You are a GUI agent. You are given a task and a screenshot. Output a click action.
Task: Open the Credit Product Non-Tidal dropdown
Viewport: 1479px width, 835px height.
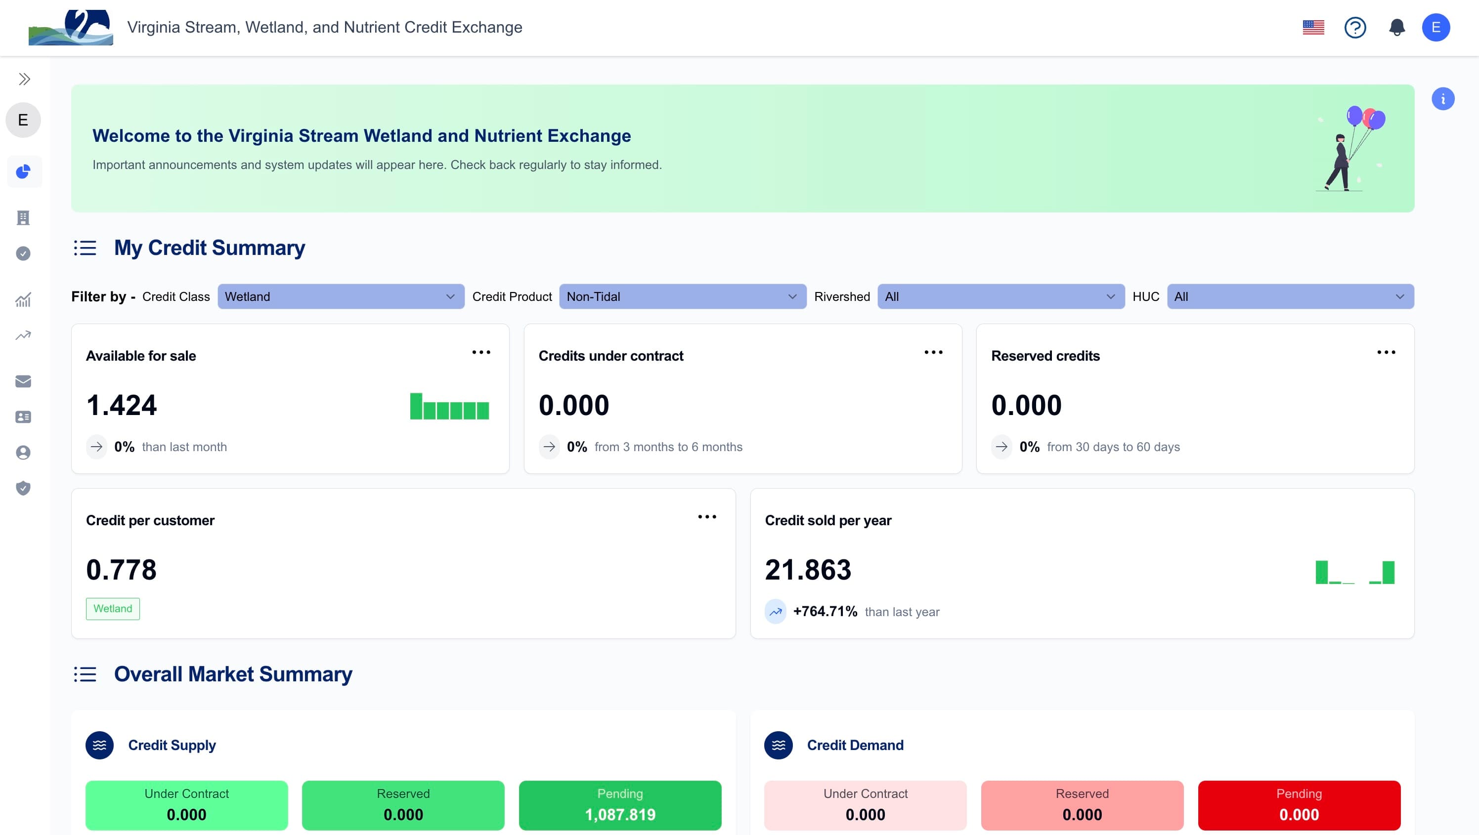click(682, 297)
